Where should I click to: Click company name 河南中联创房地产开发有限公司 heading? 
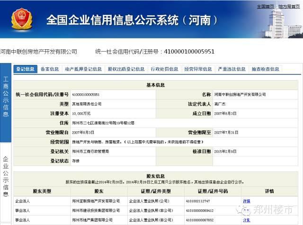pos(39,52)
